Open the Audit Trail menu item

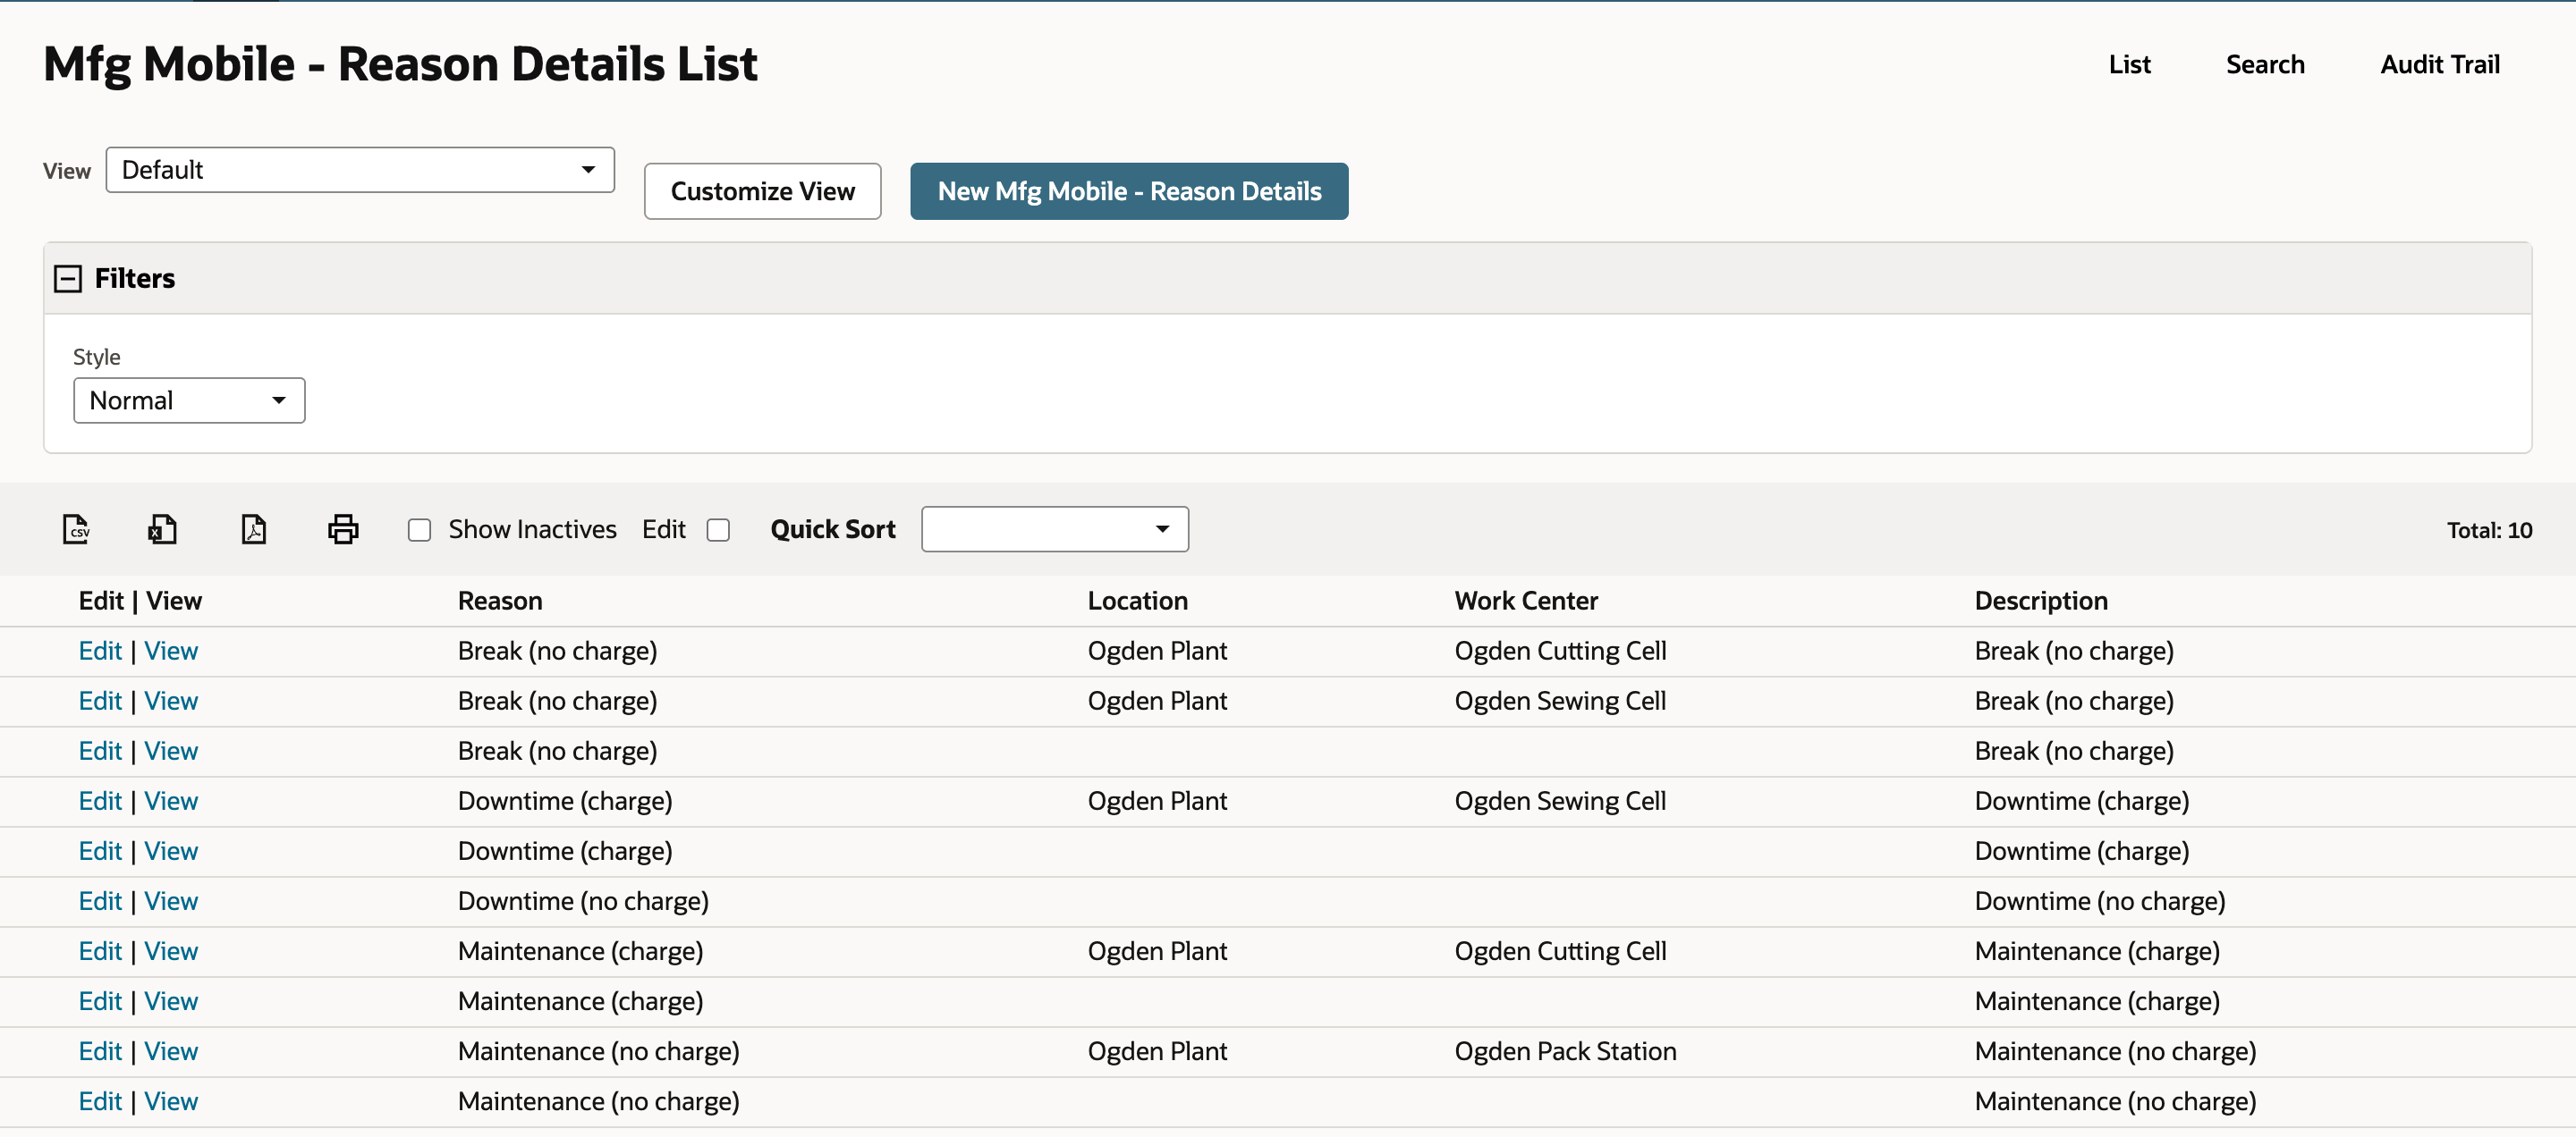pyautogui.click(x=2439, y=64)
